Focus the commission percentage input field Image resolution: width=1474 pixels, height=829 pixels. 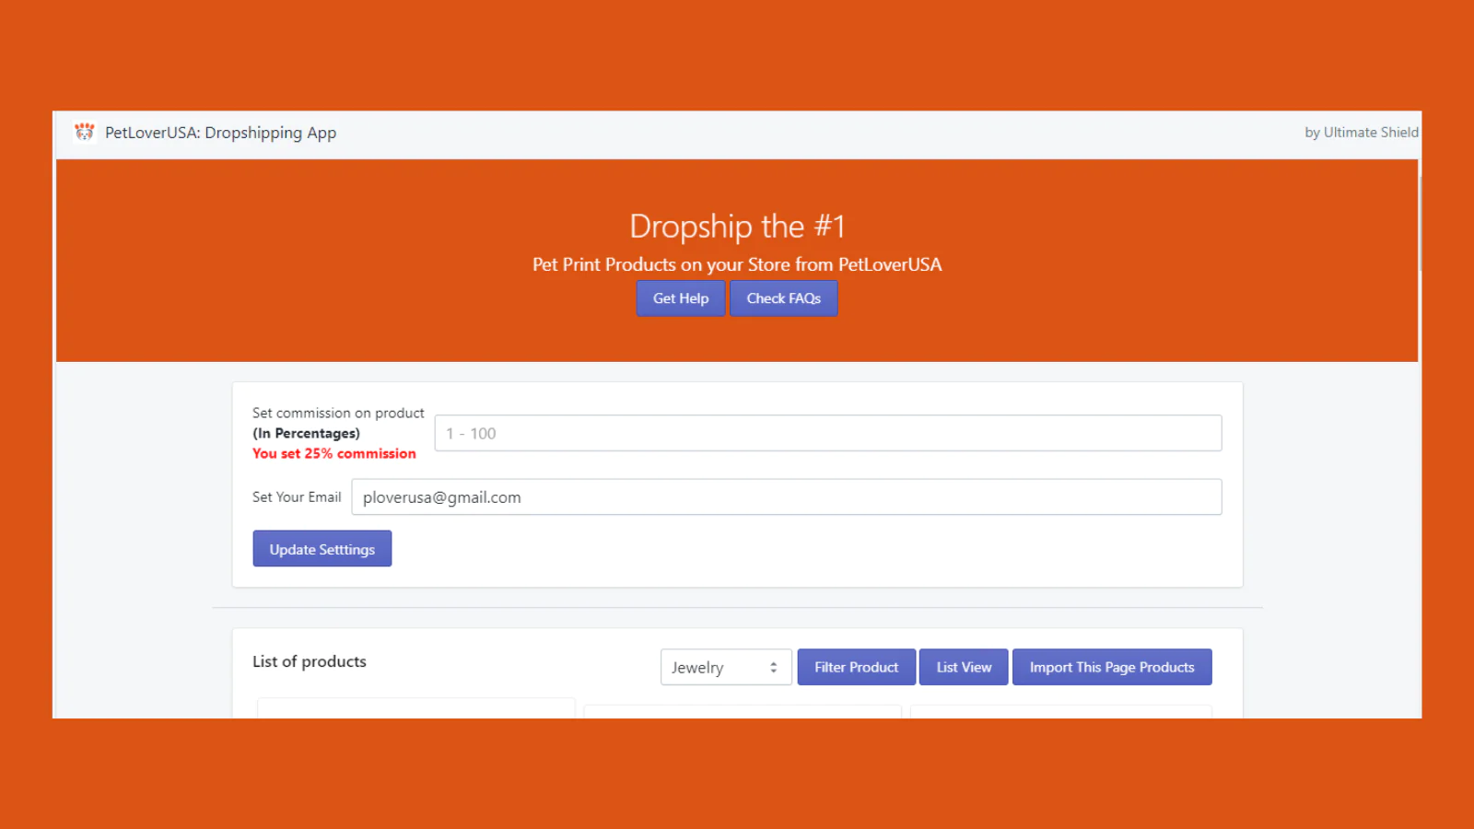pyautogui.click(x=828, y=433)
